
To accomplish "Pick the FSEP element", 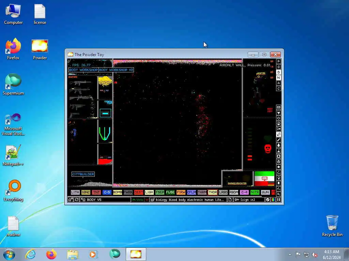I will 160,192.
